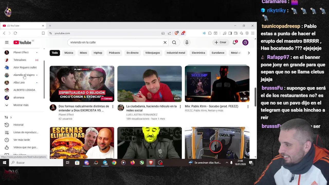The height and width of the screenshot is (185, 329).
Task: Open Ver más tarde list
Action: (21, 140)
